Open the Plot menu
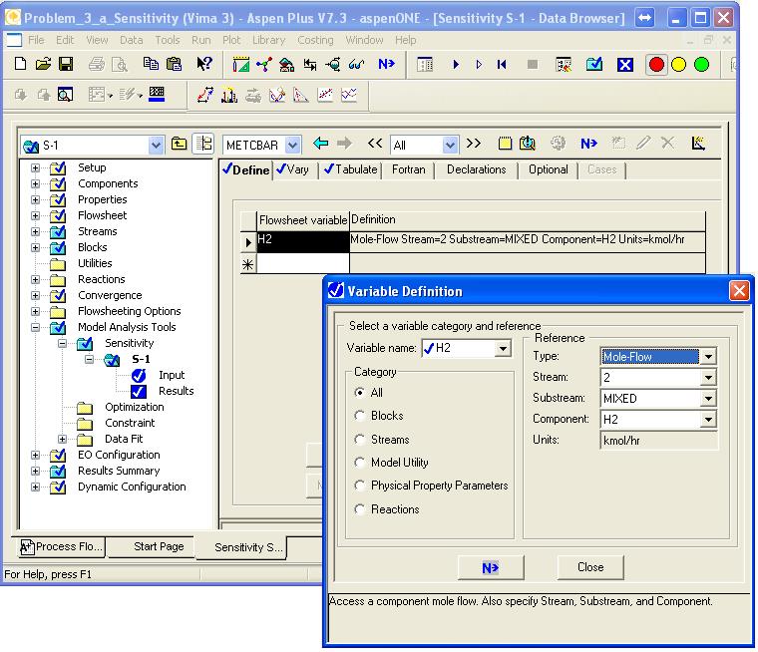This screenshot has height=652, width=758. coord(231,40)
